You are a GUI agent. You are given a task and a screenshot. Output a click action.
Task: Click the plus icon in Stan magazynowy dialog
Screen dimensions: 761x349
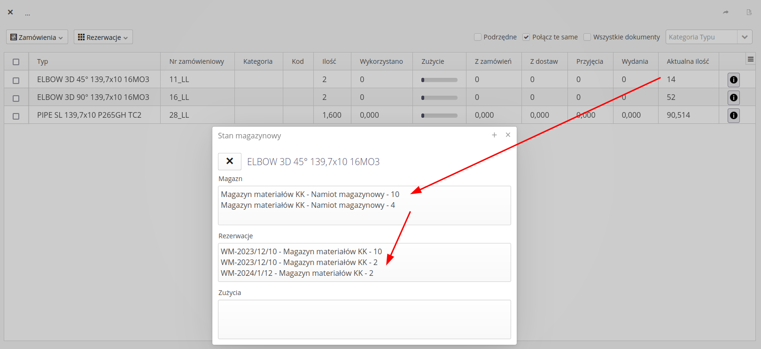[494, 135]
